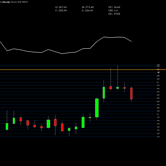The image size is (166, 166).
Task: Click the close price value C: 233.50
Action: tap(61, 11)
